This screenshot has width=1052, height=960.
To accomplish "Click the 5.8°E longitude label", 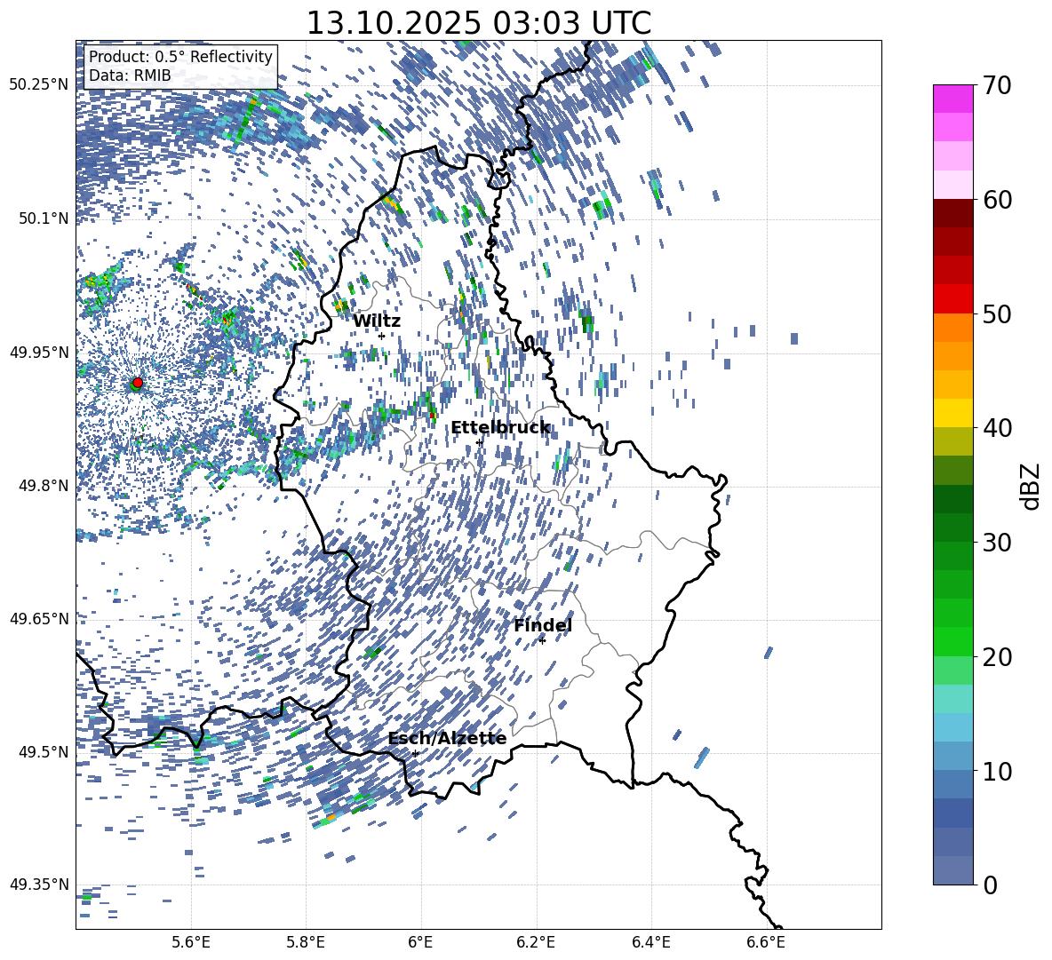I will (306, 943).
